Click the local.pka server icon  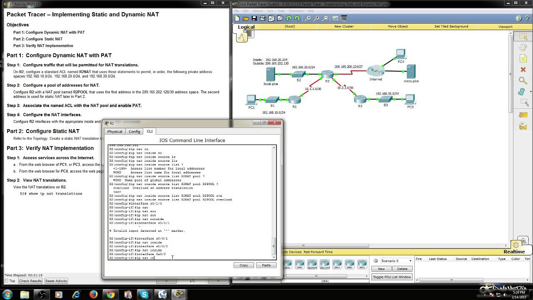click(x=271, y=74)
